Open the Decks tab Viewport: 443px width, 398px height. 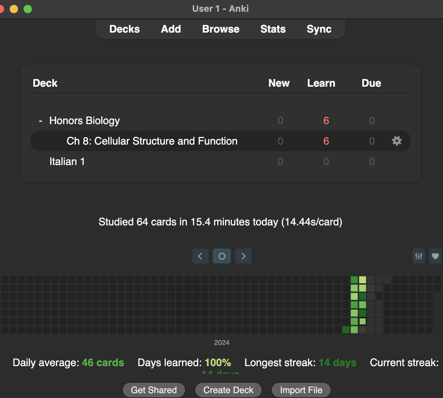click(124, 29)
